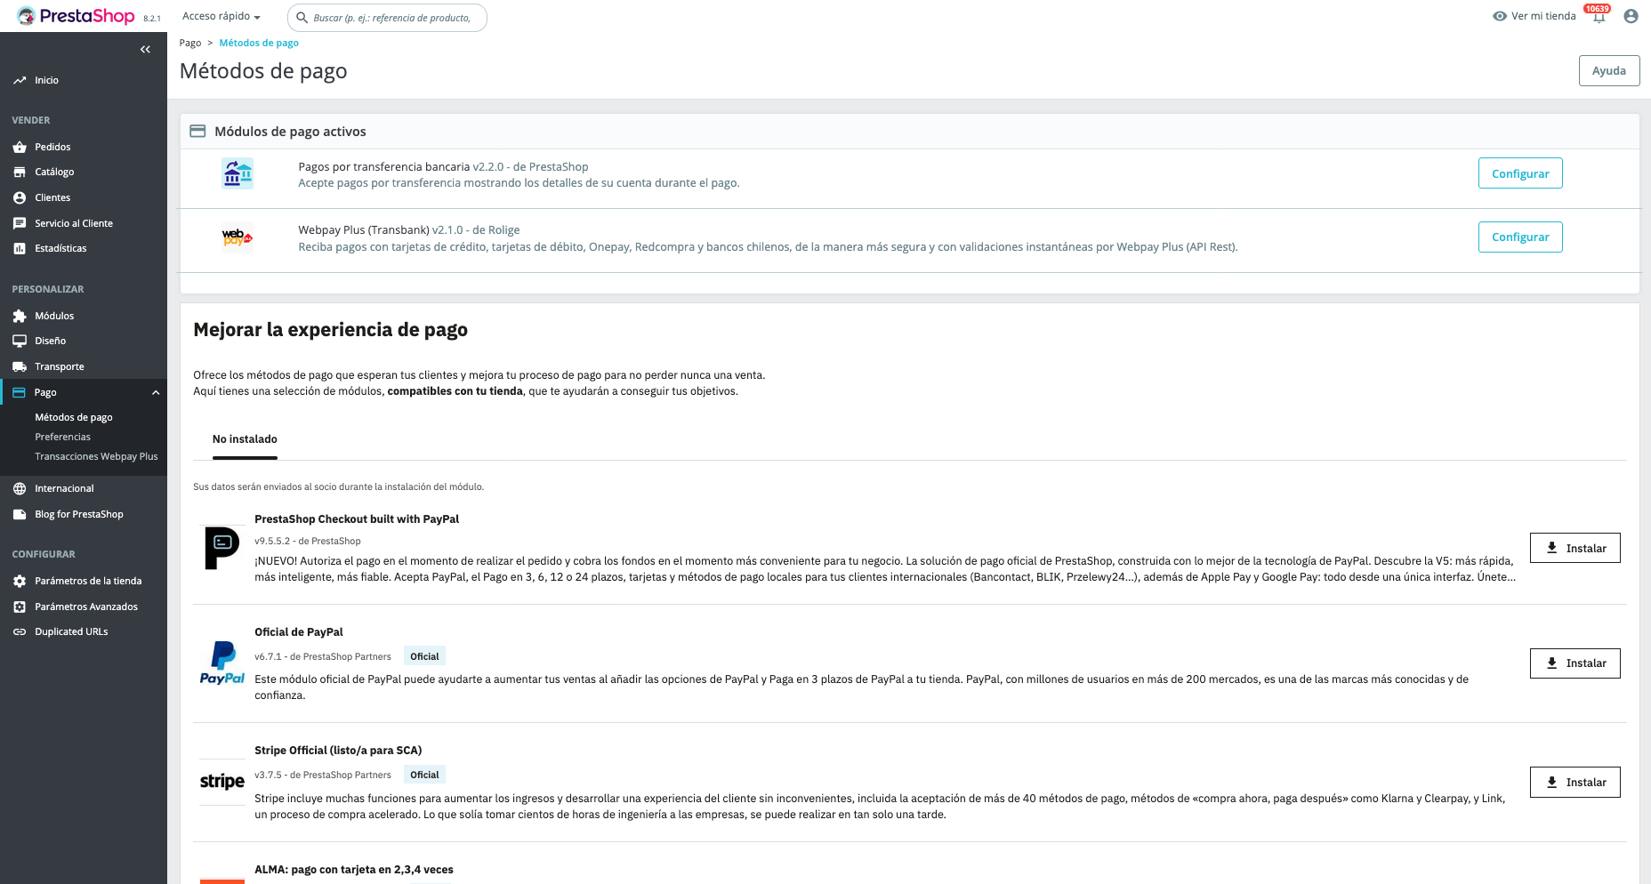Click the search magnifier icon
This screenshot has width=1651, height=884.
coord(302,18)
